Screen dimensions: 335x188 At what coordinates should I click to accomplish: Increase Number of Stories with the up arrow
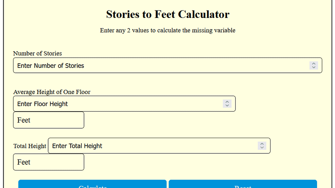pyautogui.click(x=314, y=64)
